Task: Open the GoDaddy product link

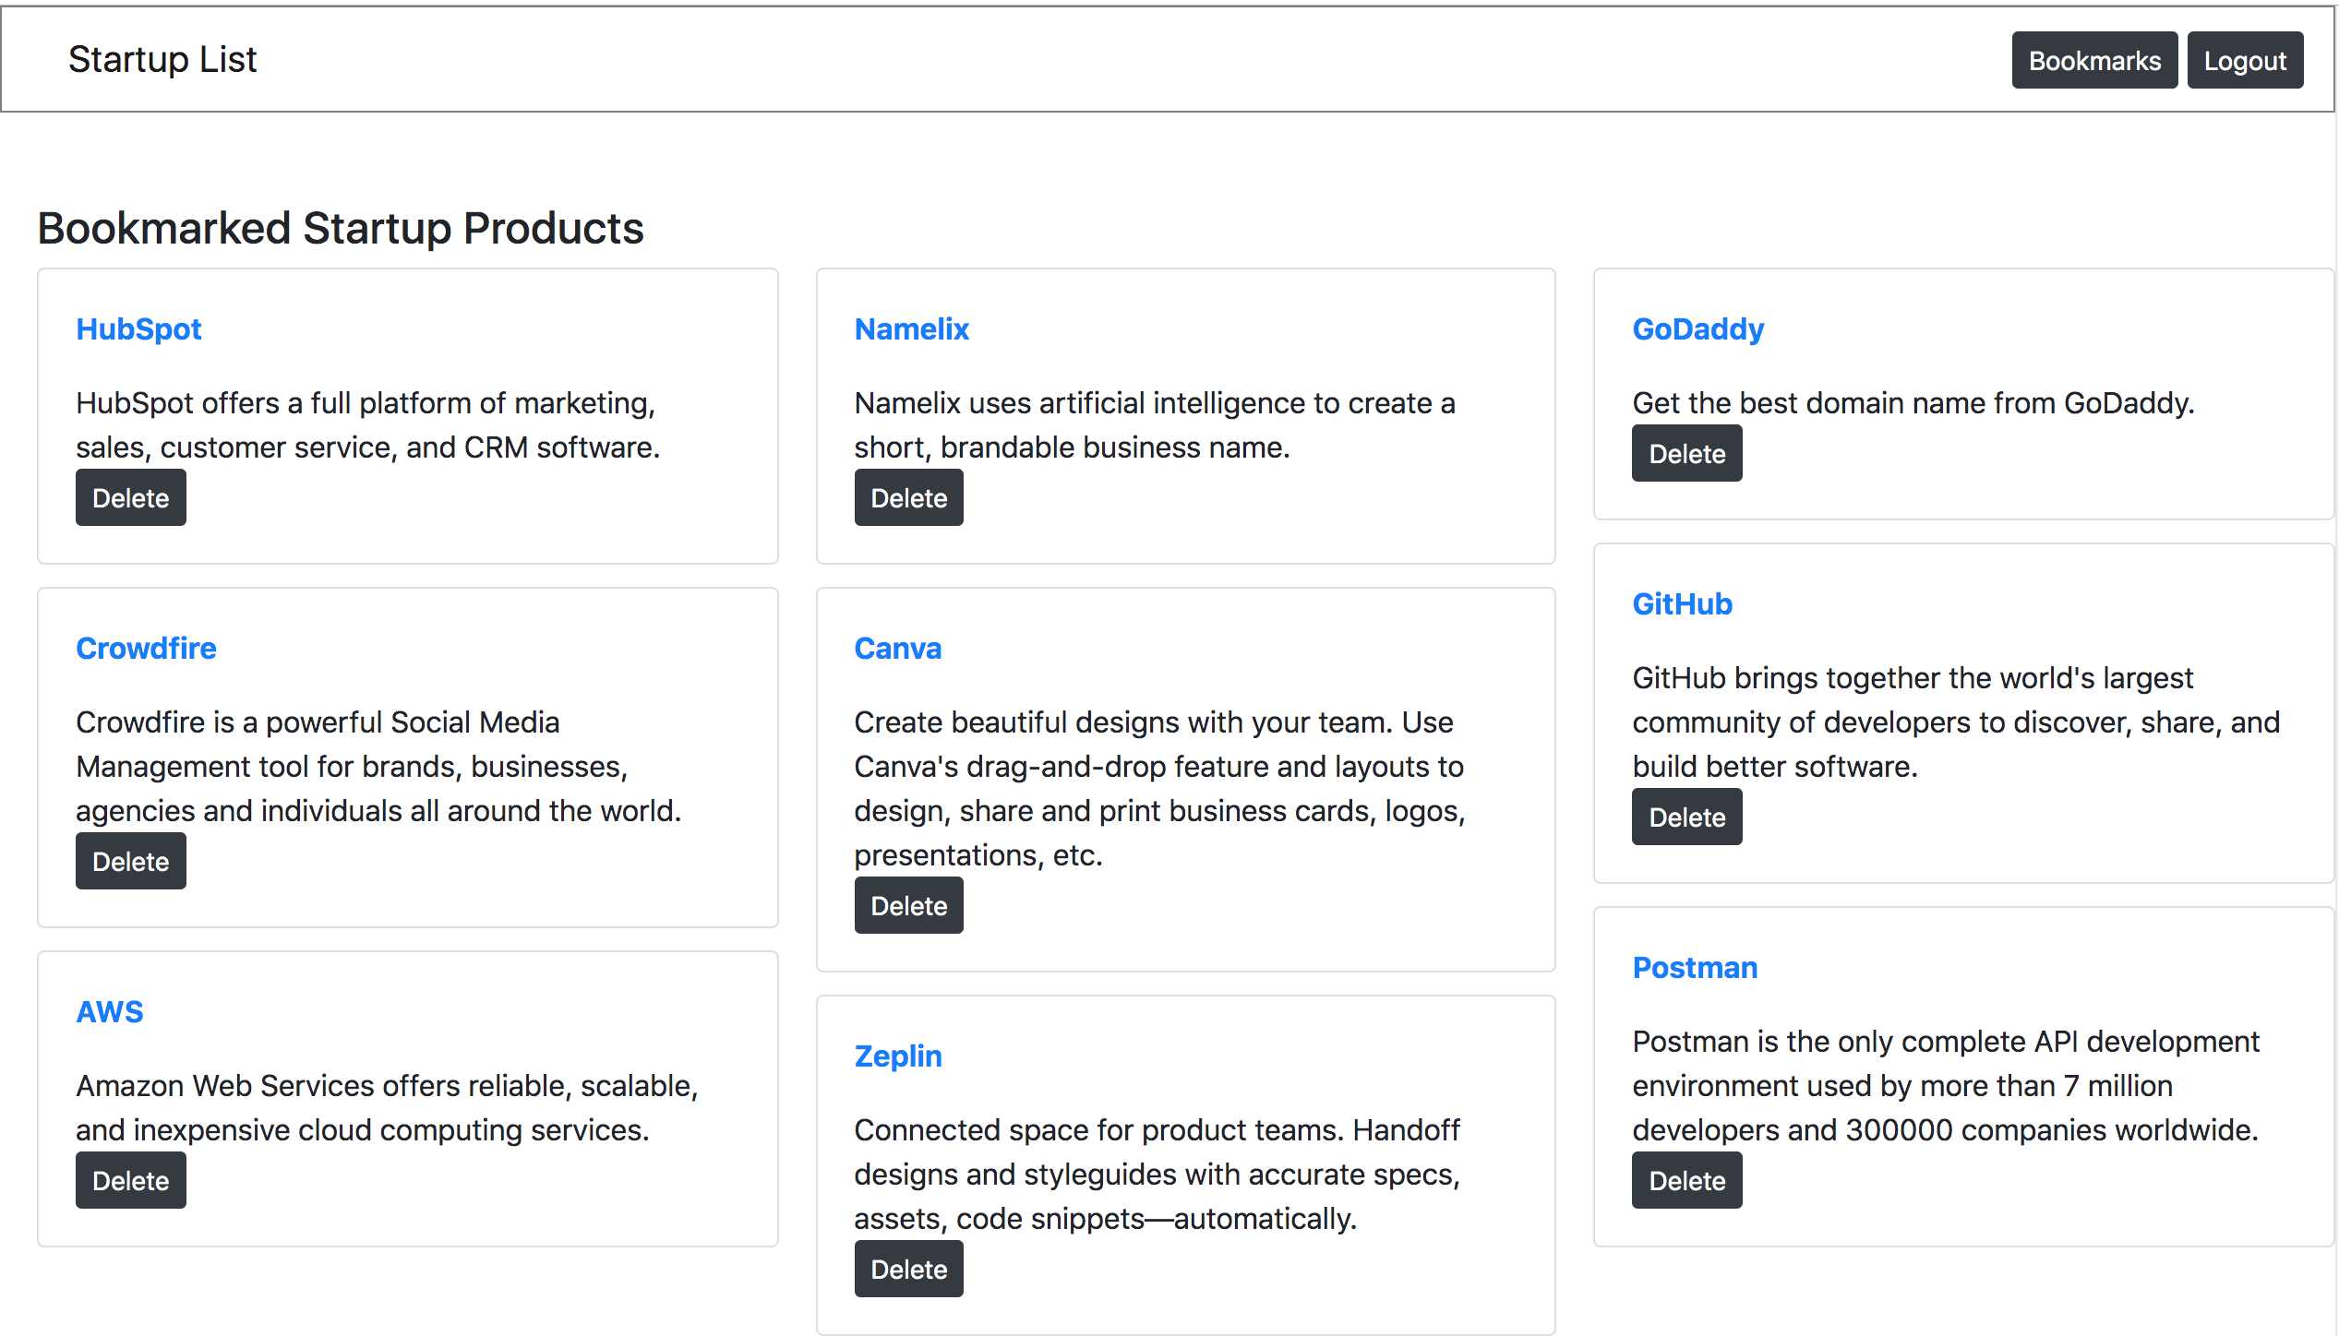Action: coord(1697,328)
